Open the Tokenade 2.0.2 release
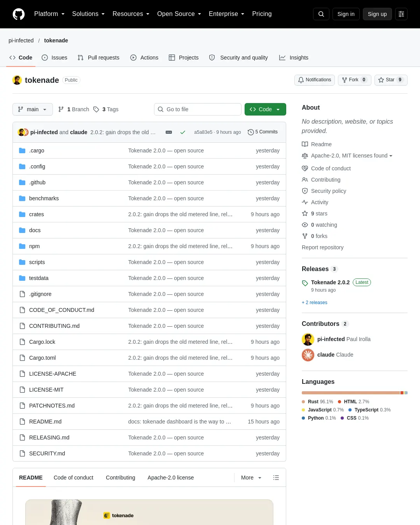The image size is (420, 525). [x=330, y=282]
